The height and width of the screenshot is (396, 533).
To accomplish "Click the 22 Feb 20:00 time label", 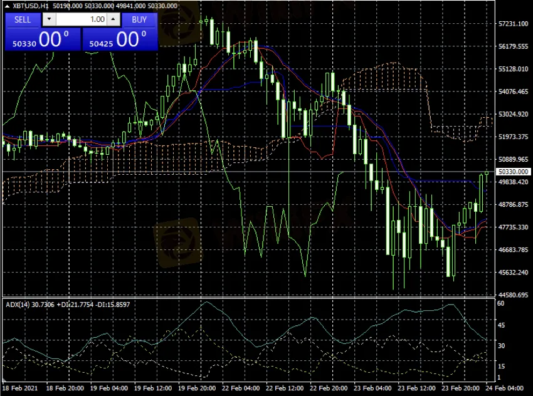I will [x=329, y=388].
